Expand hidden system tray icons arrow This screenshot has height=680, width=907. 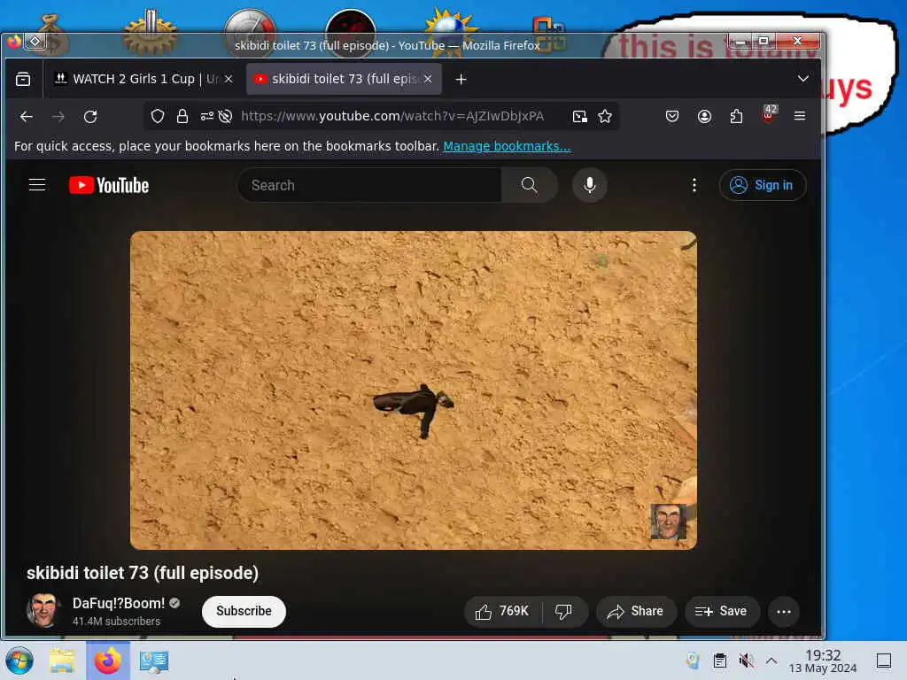[x=771, y=661]
